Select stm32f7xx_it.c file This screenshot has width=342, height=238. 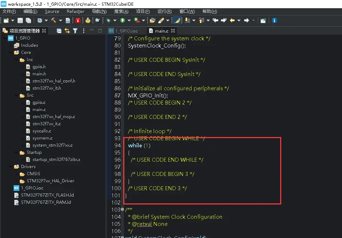tap(46, 124)
